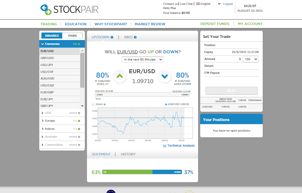Go to MY ACCOUNT

pyautogui.click(x=250, y=24)
